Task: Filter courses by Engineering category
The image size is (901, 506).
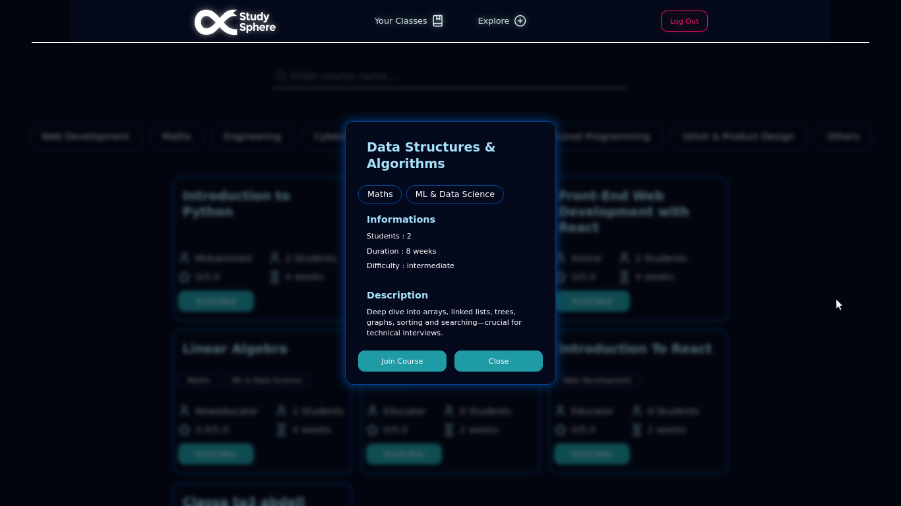Action: [x=252, y=136]
